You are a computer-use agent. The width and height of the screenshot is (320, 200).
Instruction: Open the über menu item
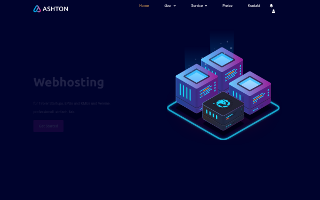pyautogui.click(x=168, y=6)
